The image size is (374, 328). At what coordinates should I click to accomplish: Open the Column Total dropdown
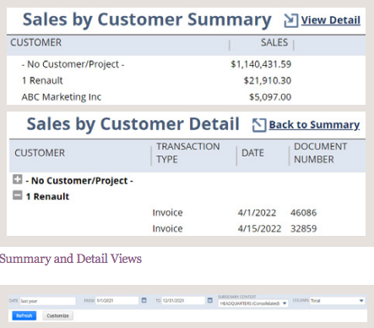(x=338, y=301)
